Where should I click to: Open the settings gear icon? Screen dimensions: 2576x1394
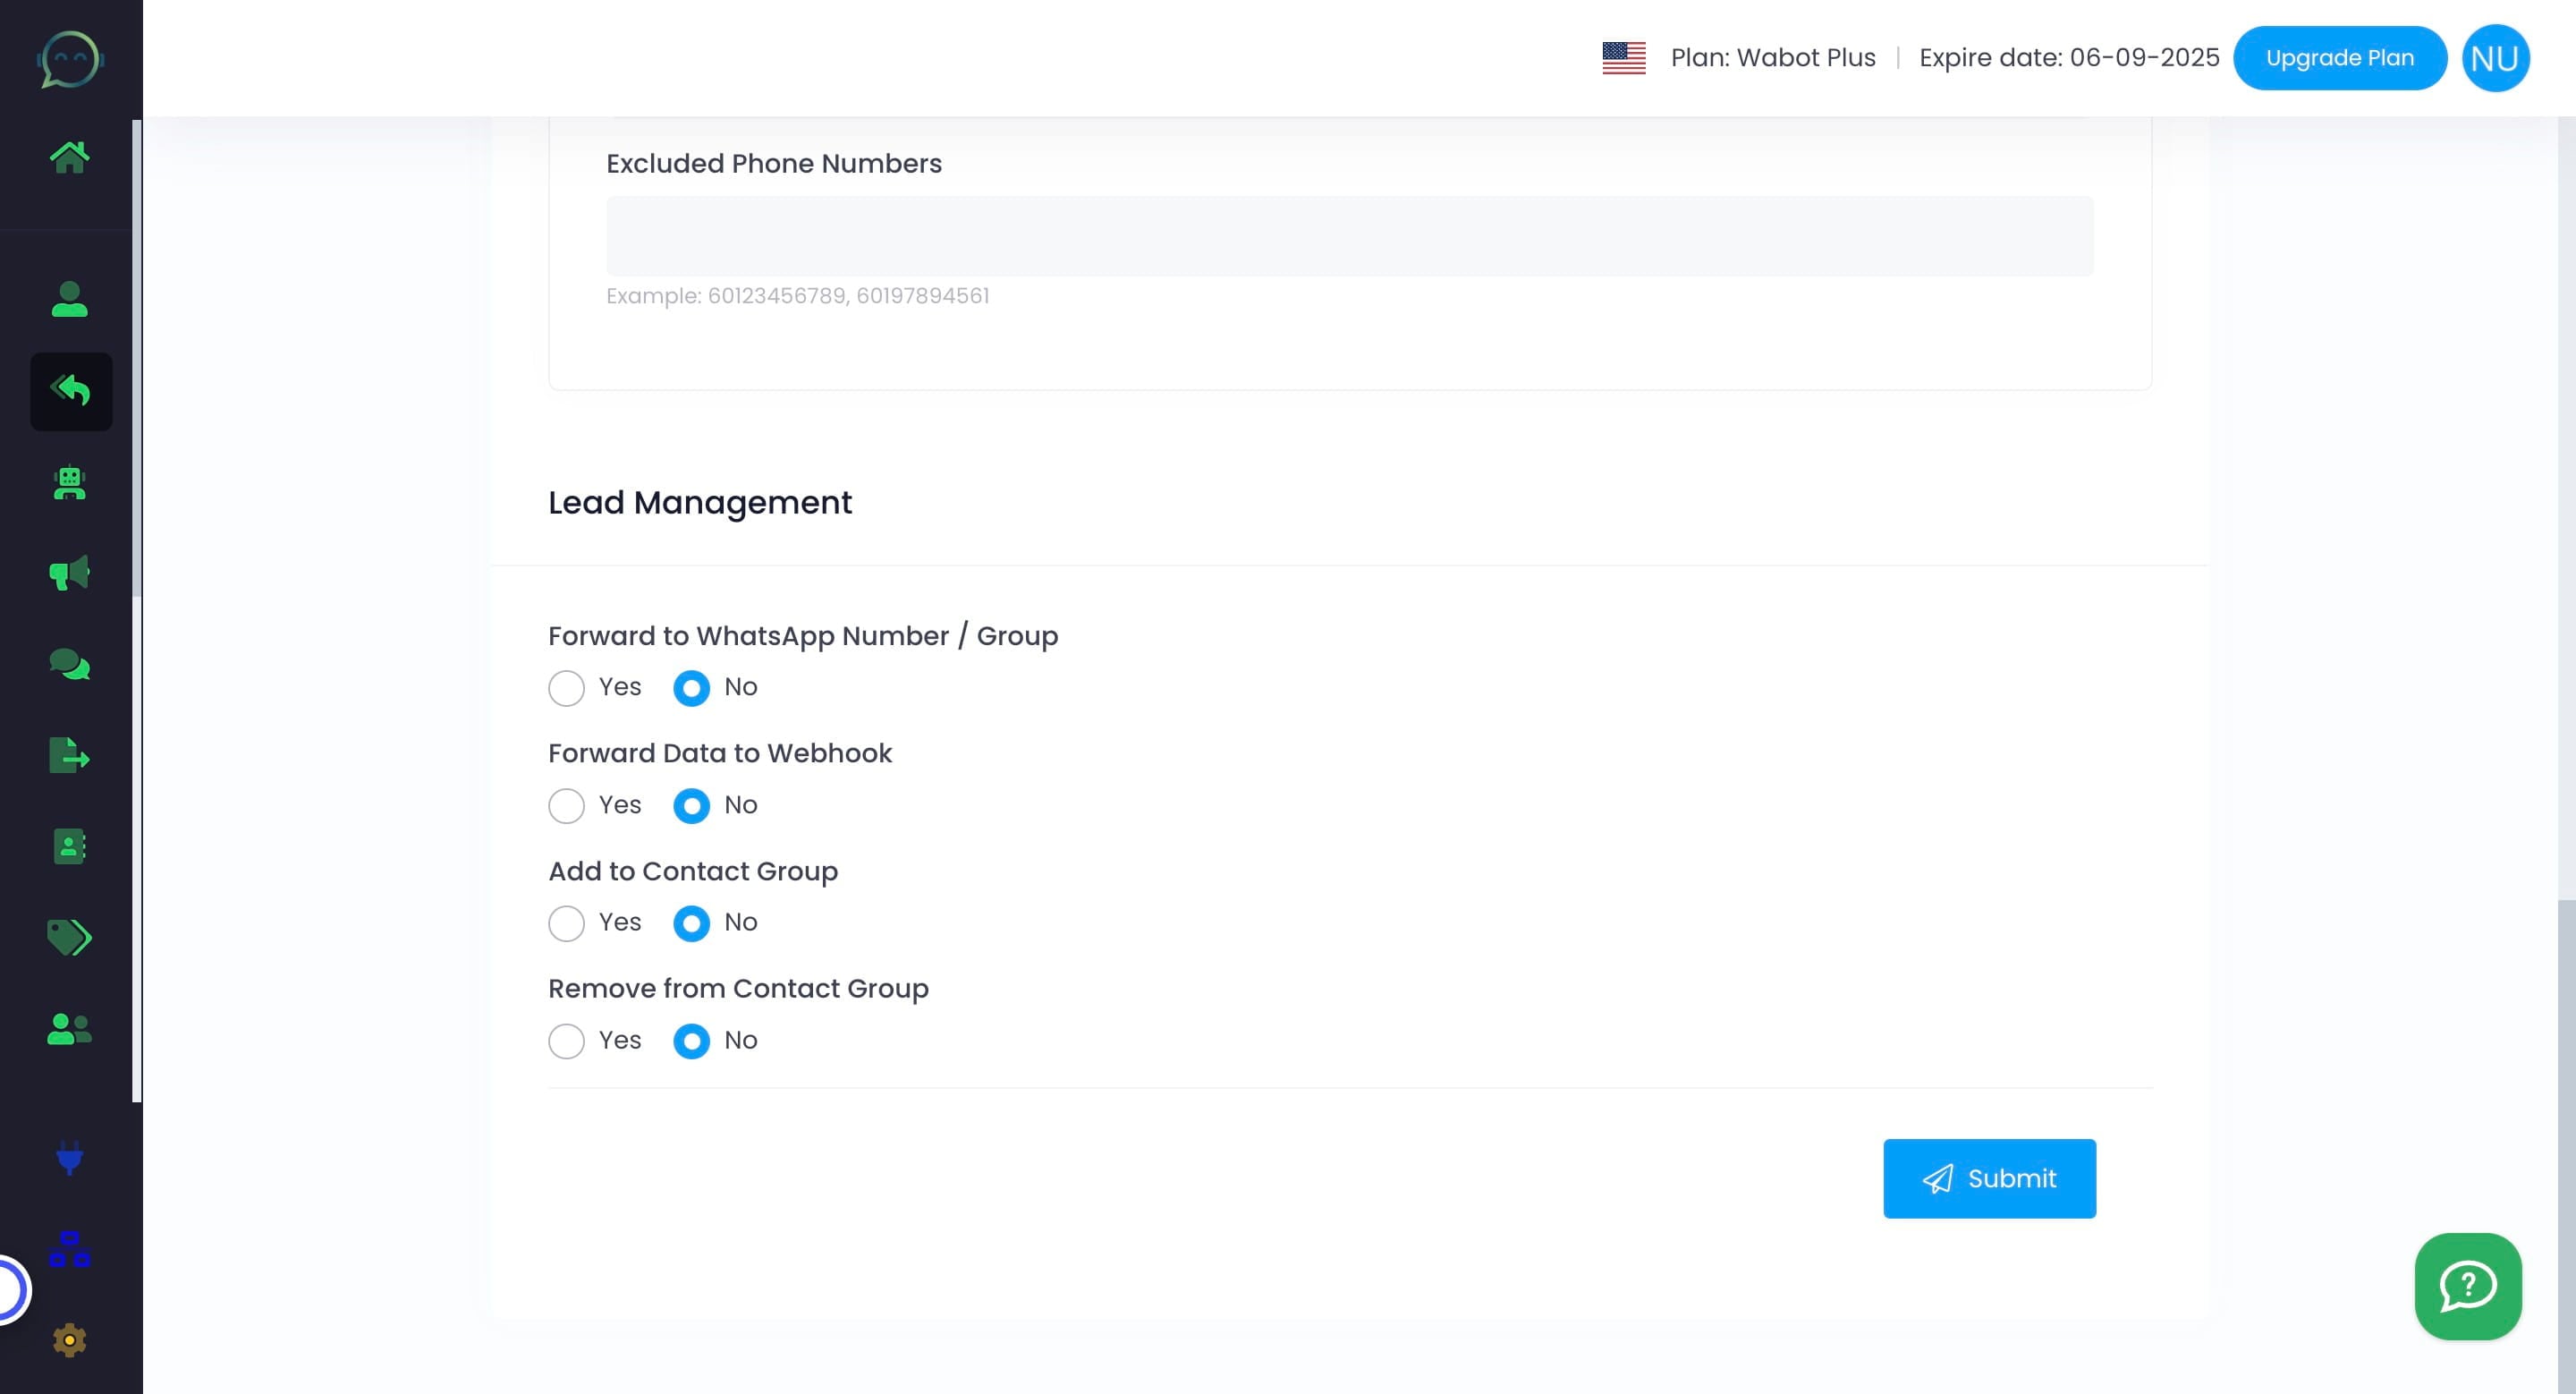(x=69, y=1340)
